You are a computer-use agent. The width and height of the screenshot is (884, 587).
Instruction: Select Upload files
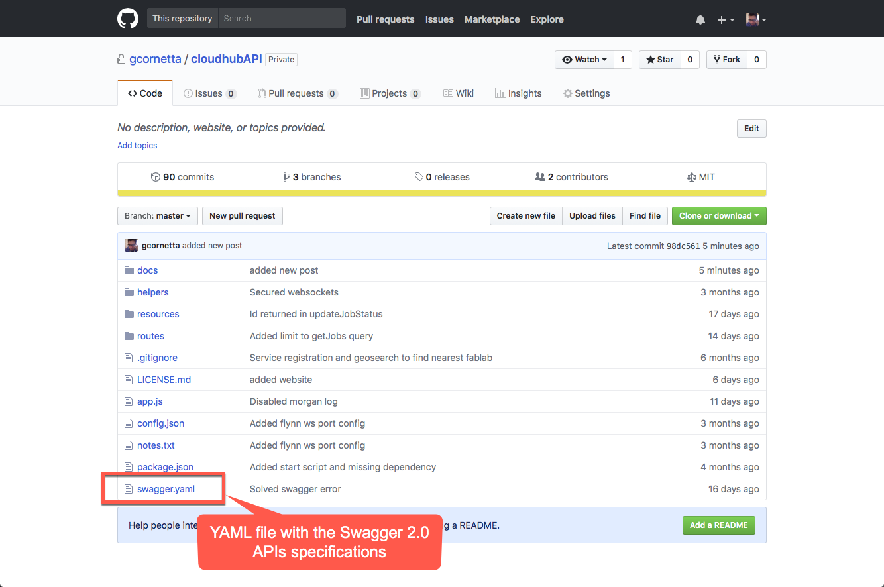(592, 216)
